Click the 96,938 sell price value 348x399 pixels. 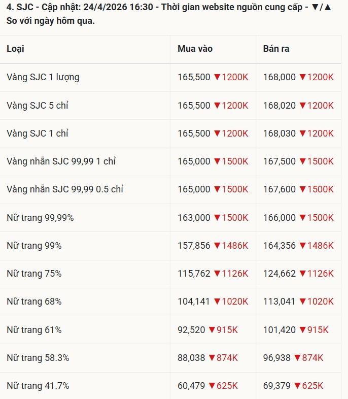coord(276,358)
